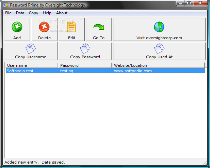Click the Copy Password pages icon

point(85,49)
